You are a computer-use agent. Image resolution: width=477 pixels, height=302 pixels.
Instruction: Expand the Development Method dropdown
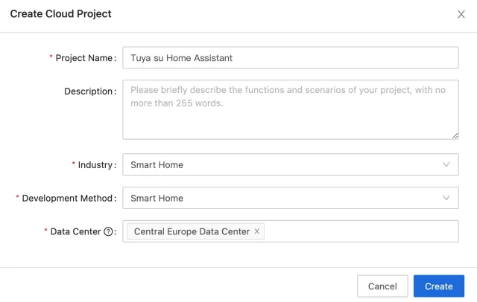pos(283,198)
